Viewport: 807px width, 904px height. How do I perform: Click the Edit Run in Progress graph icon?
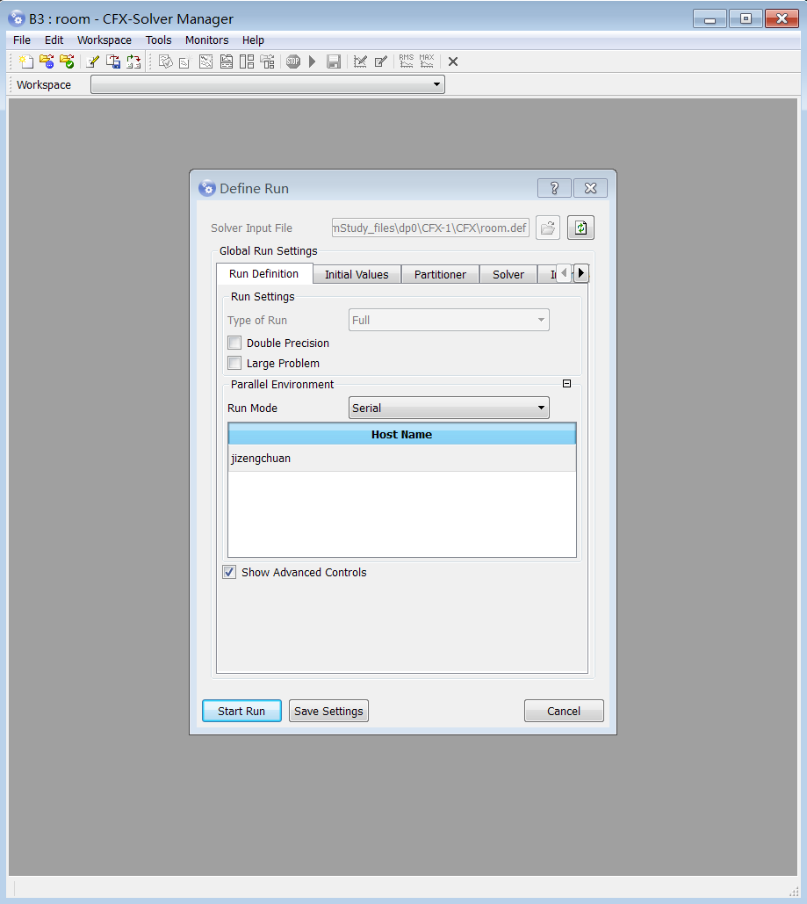tap(360, 61)
